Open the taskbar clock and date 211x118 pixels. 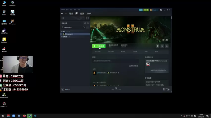(201, 116)
